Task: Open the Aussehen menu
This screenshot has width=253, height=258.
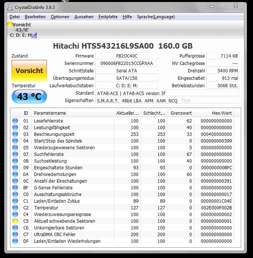Action: coord(84,17)
